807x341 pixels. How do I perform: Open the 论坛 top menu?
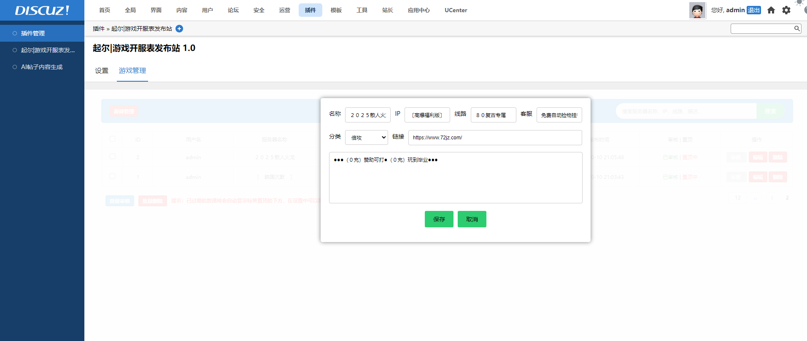pos(233,10)
